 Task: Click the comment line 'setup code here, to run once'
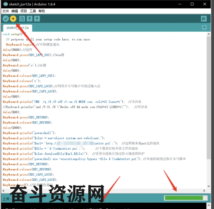48,39
